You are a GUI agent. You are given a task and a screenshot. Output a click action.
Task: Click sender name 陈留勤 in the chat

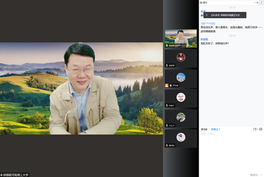(x=204, y=39)
